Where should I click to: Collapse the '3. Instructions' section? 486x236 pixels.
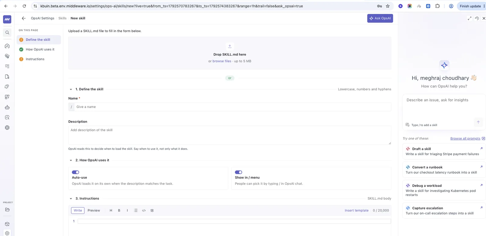[x=71, y=199]
